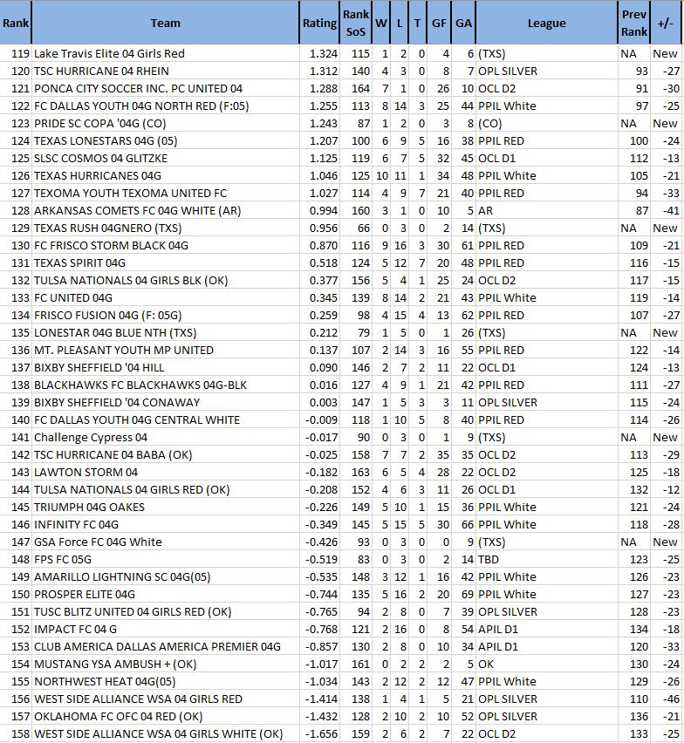684x743 pixels.
Task: Select TUSC BLITZ UNITED 04 GIRLS RED
Action: click(166, 611)
